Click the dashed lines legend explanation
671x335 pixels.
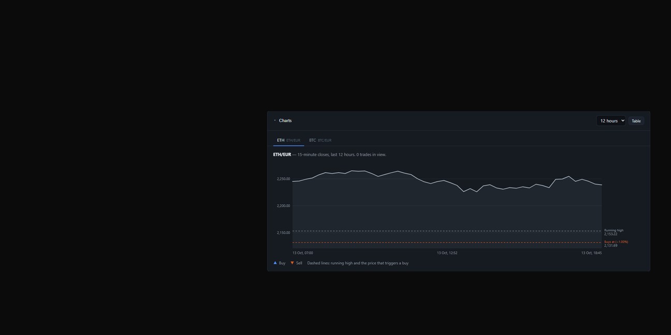(x=358, y=263)
